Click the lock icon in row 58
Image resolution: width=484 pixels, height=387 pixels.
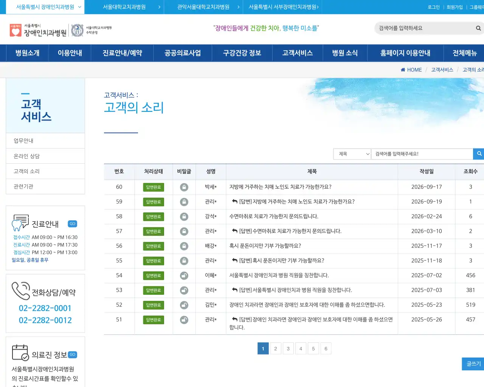click(x=184, y=217)
